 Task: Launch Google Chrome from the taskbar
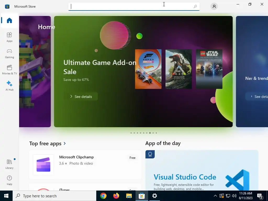(103, 196)
